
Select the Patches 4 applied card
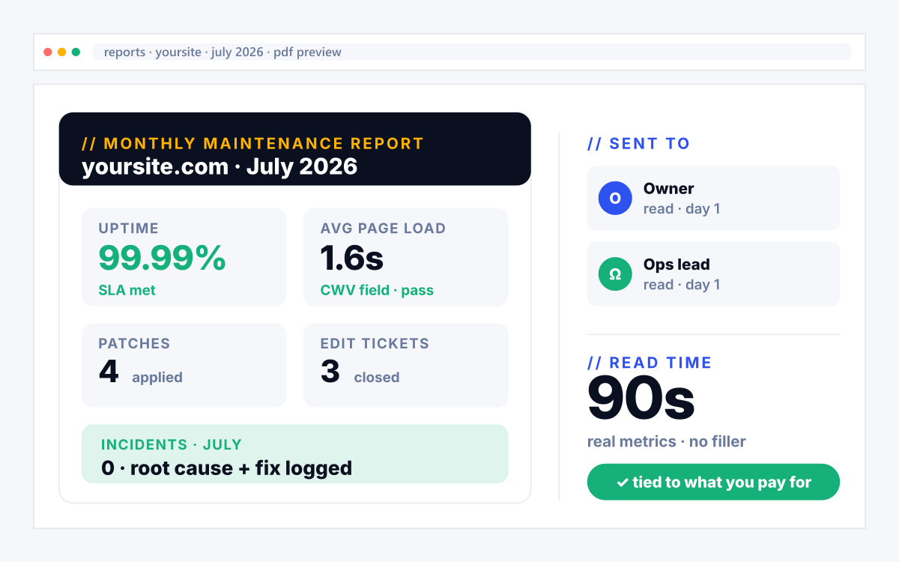tap(184, 365)
